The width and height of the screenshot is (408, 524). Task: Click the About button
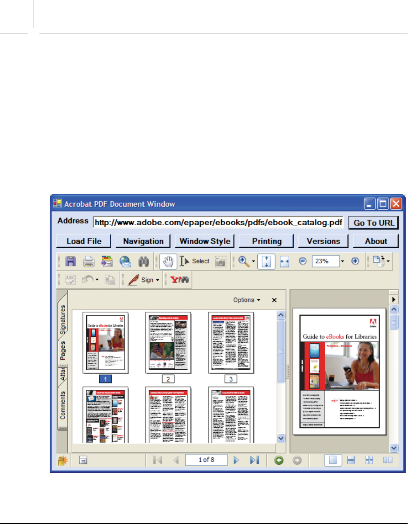coord(376,241)
